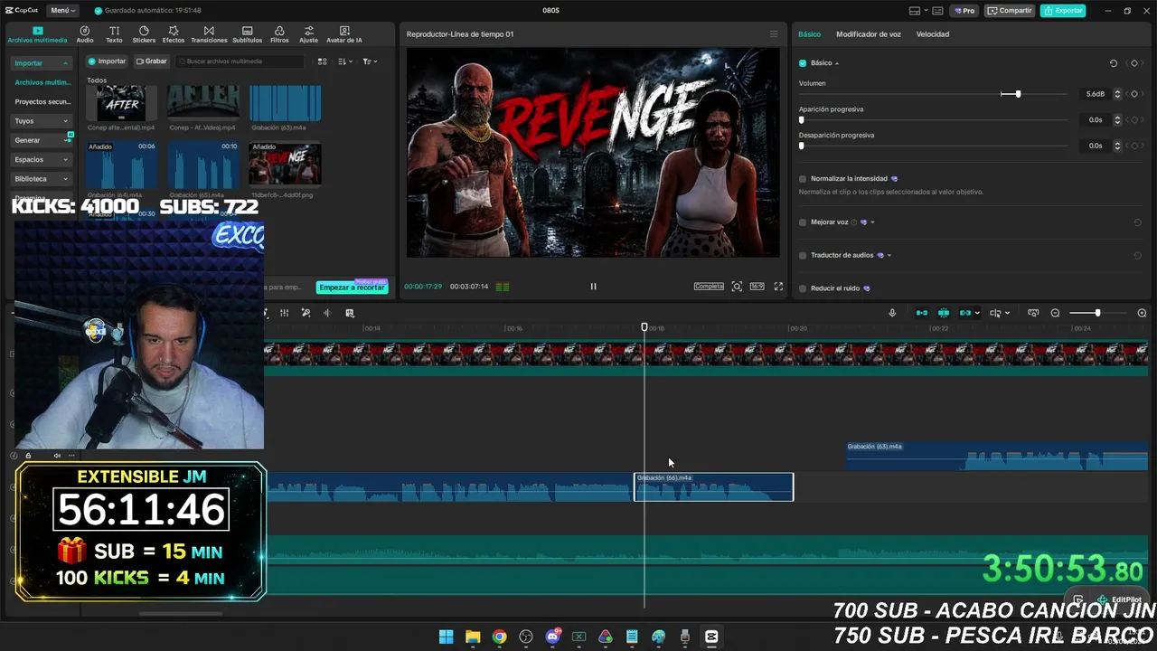Enable the Reducir el ruido checkbox
Viewport: 1157px width, 651px height.
[803, 288]
